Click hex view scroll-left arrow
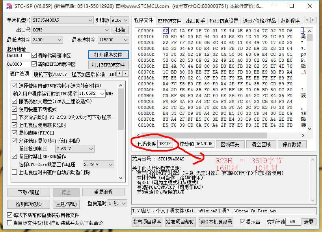Image resolution: width=322 pixels, height=232 pixels. 138,135
